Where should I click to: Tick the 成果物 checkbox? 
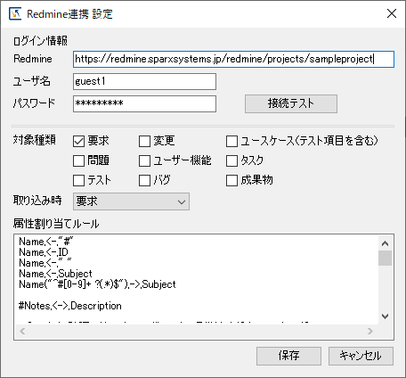231,180
